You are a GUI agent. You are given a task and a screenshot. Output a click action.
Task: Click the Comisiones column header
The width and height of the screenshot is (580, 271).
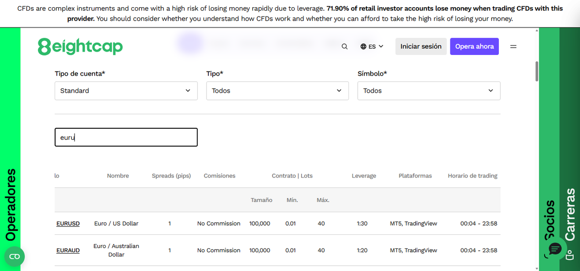(x=219, y=176)
